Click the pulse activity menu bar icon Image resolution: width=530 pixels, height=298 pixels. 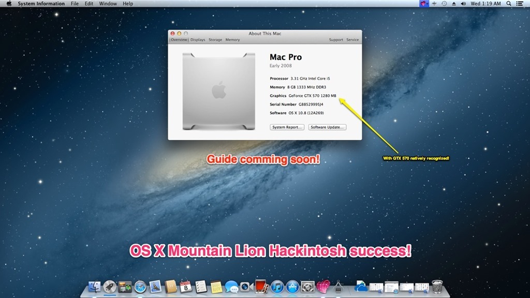434,4
